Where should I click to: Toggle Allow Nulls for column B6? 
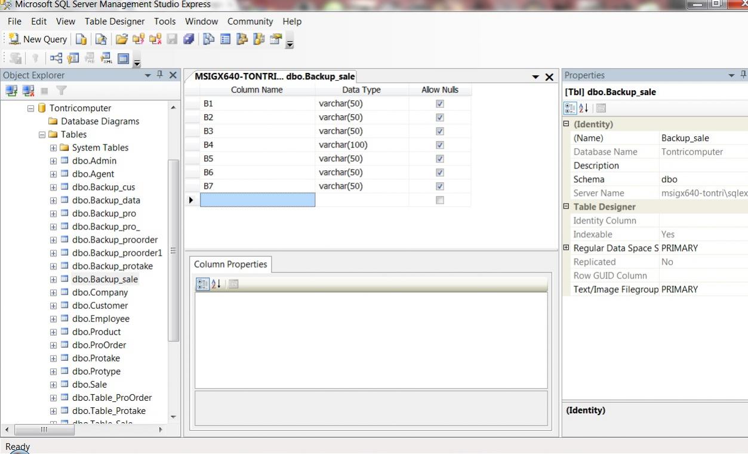tap(440, 172)
